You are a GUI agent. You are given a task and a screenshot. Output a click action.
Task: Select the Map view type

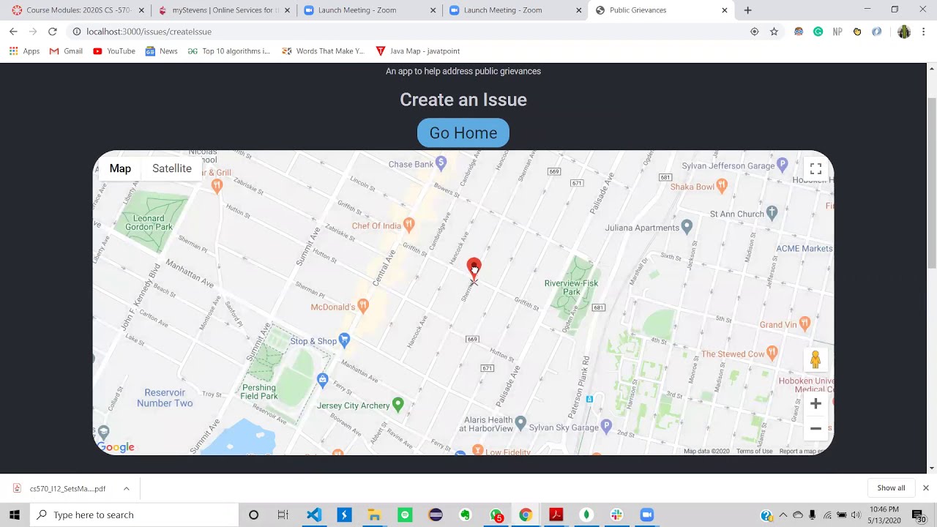120,168
